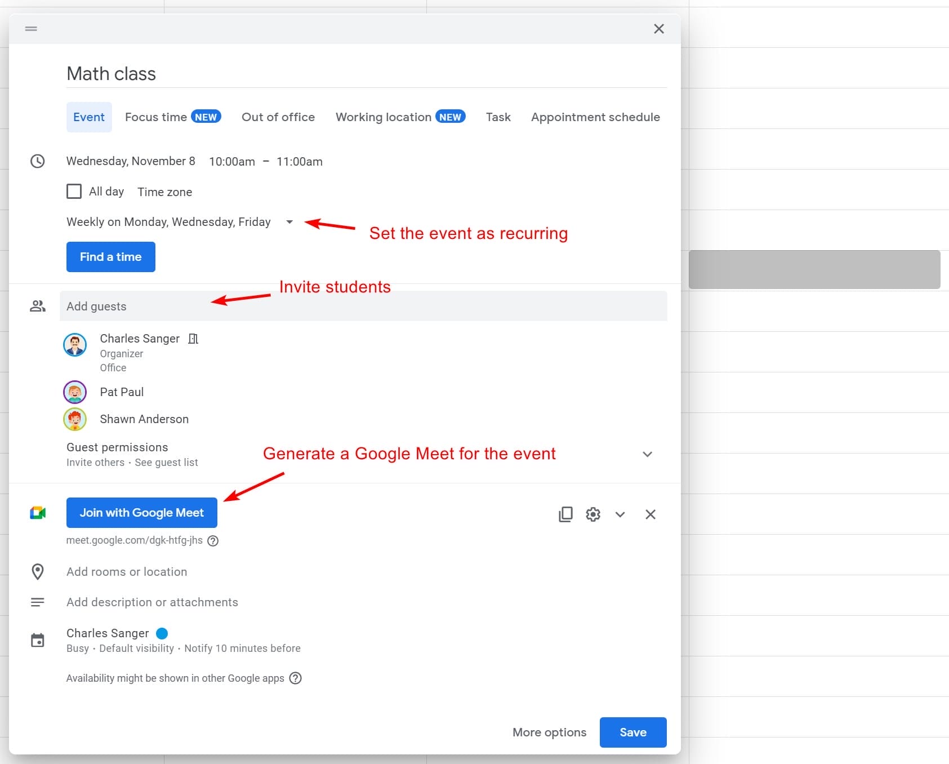Click the guests people icon
The height and width of the screenshot is (764, 949).
click(37, 306)
